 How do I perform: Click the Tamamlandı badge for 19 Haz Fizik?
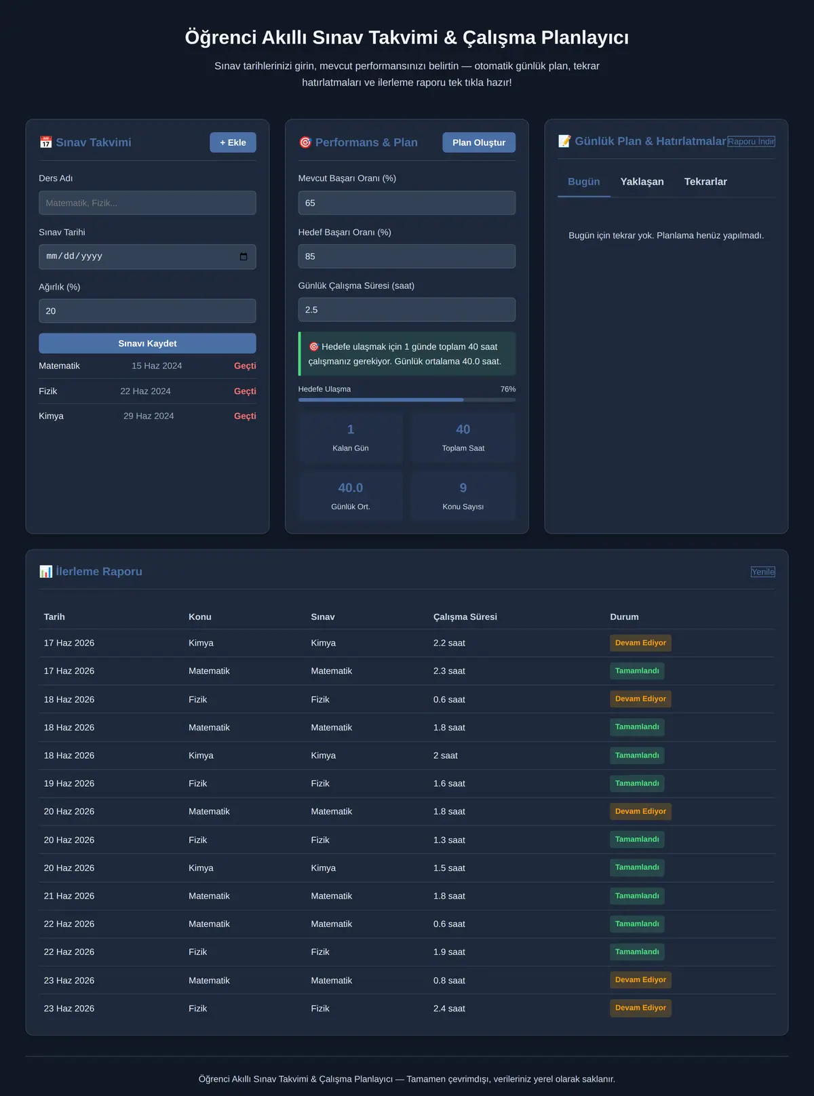[x=637, y=783]
